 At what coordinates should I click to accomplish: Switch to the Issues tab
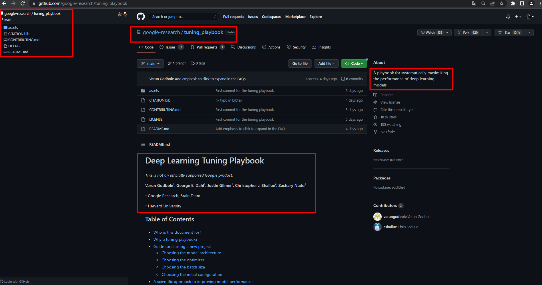[172, 47]
